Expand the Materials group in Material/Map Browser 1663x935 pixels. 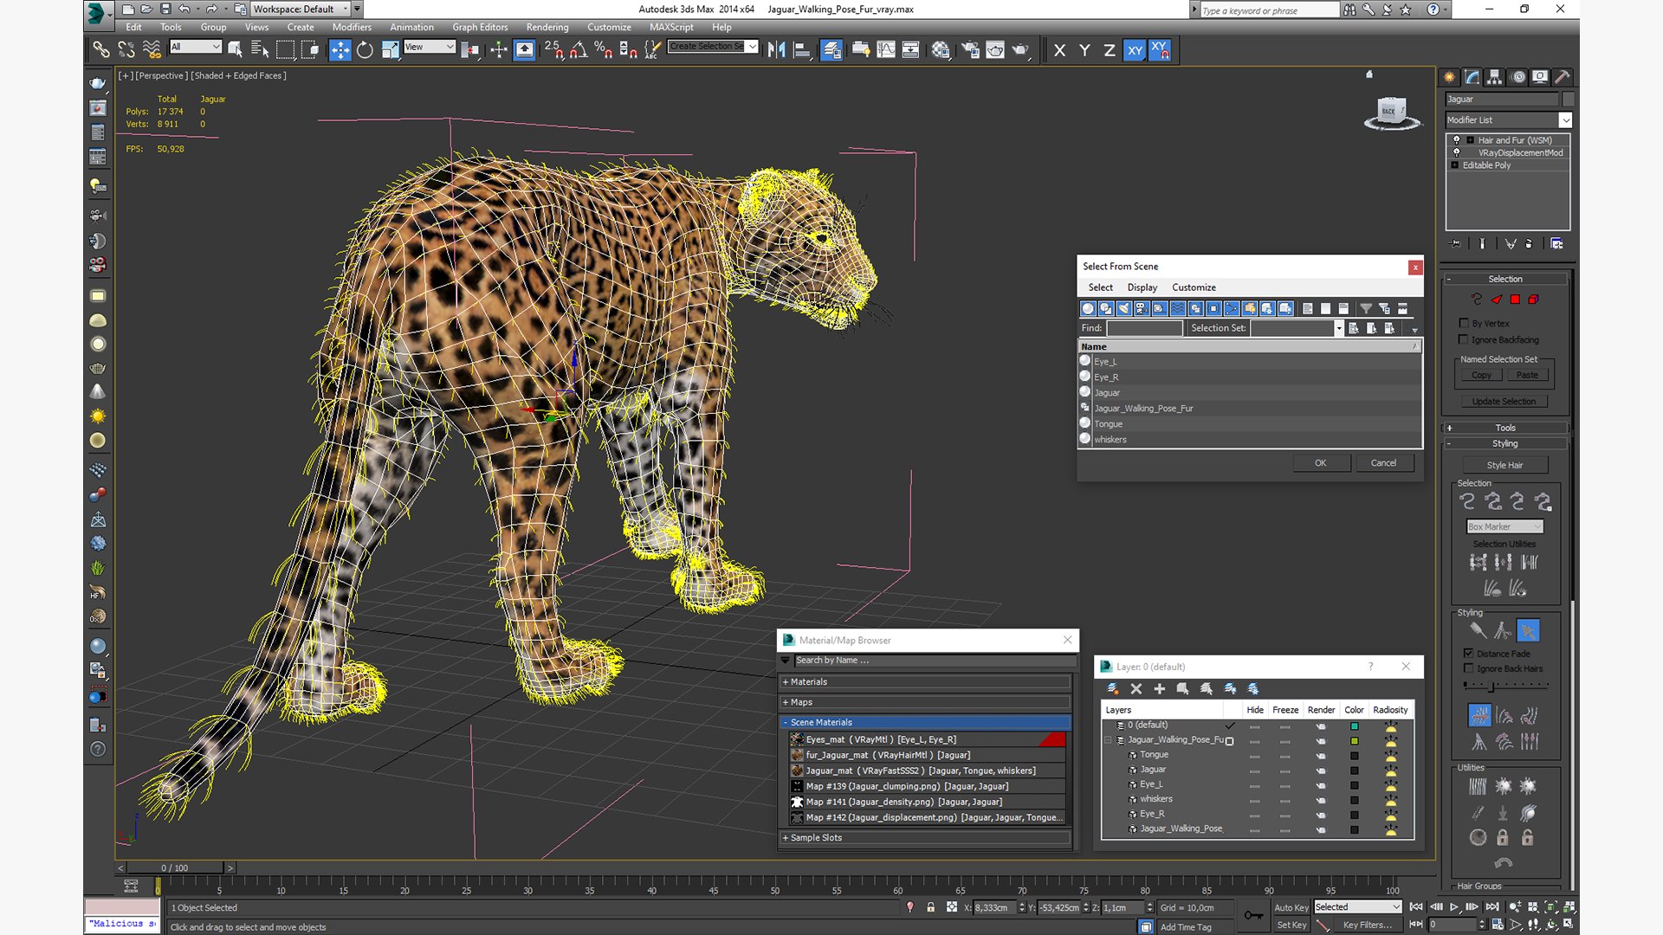(x=925, y=682)
